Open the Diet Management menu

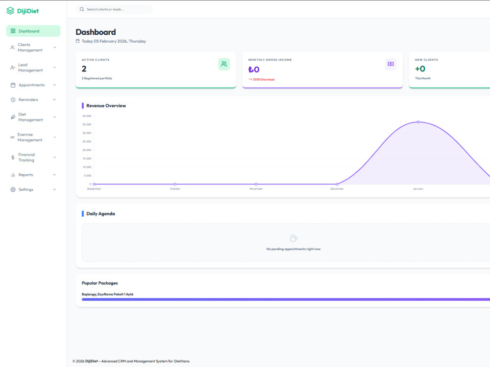(33, 117)
